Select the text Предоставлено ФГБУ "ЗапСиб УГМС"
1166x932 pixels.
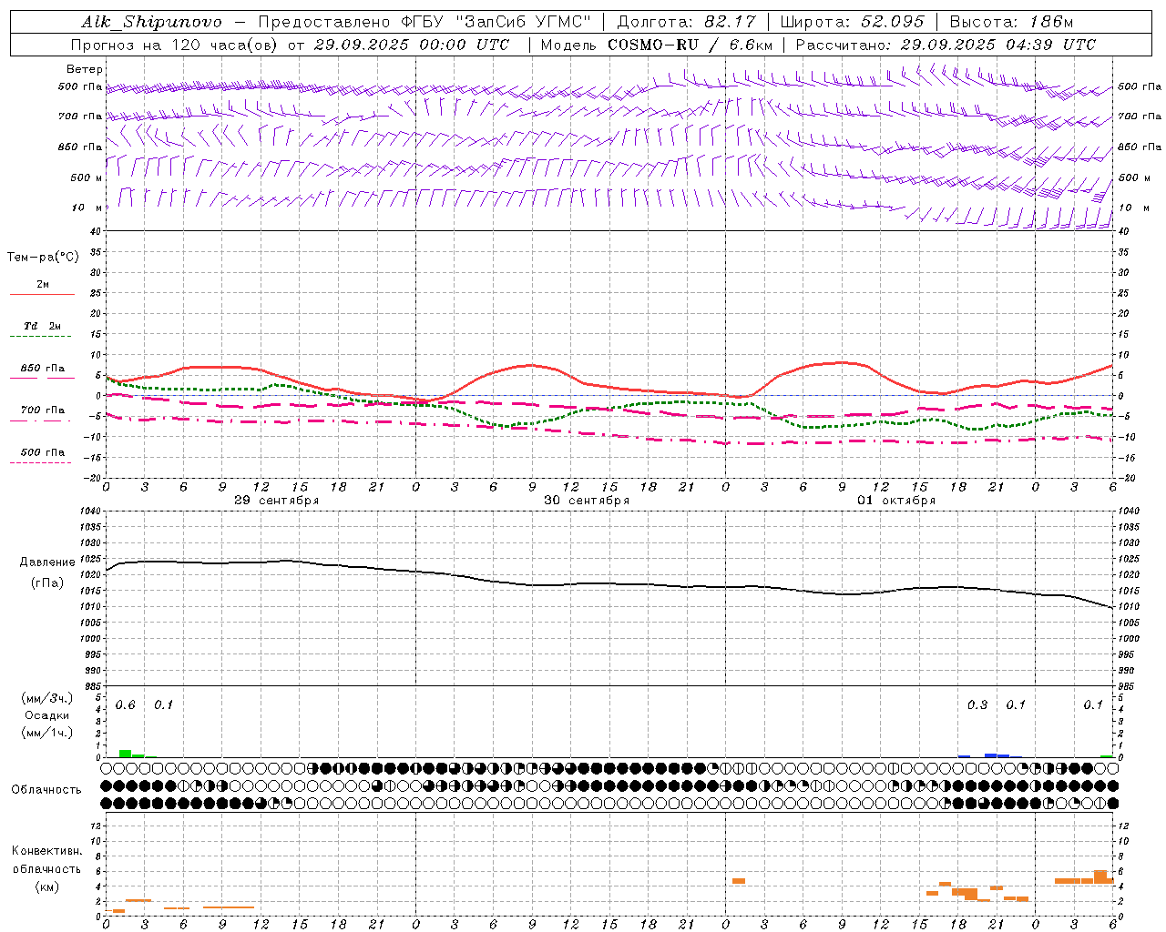425,22
